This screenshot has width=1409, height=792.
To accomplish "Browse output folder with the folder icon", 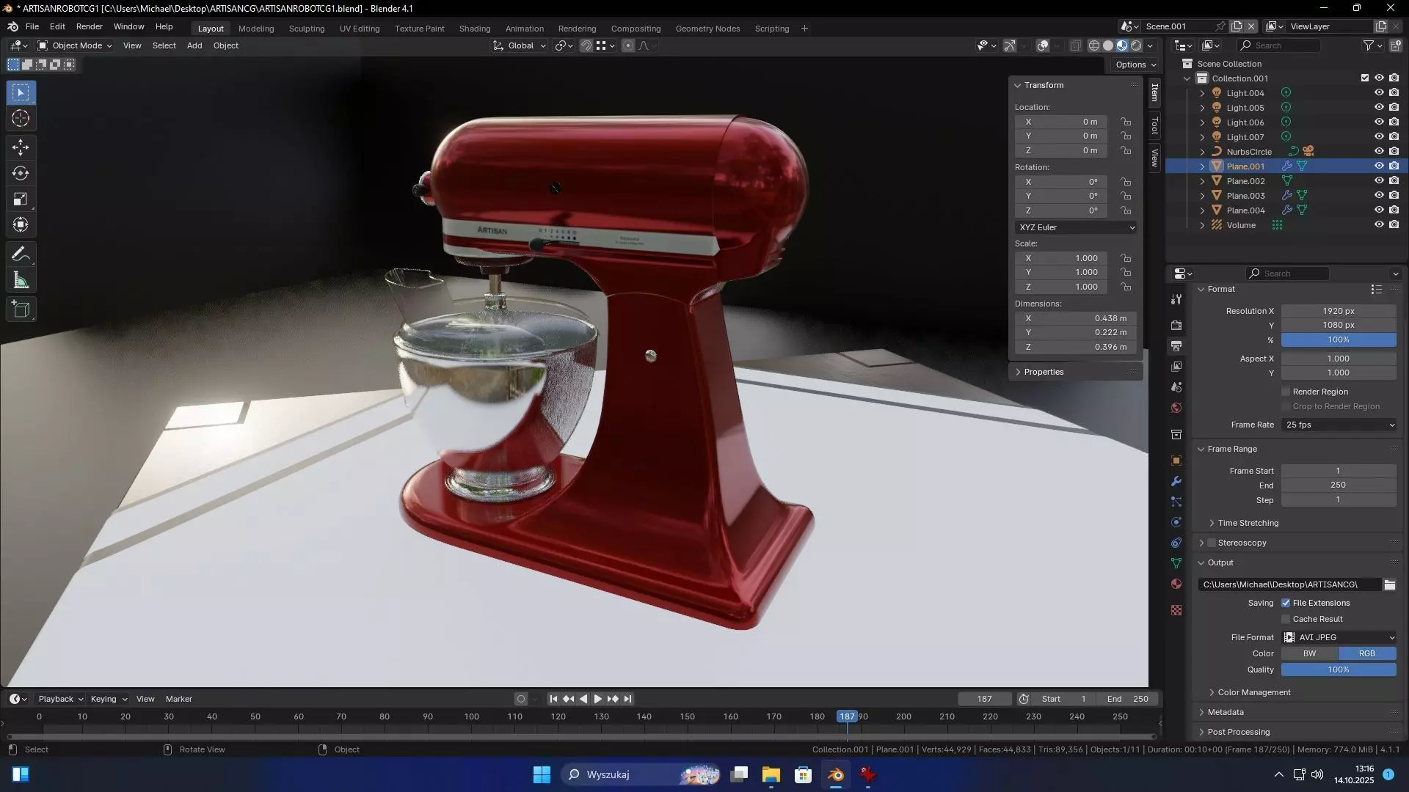I will click(x=1389, y=584).
